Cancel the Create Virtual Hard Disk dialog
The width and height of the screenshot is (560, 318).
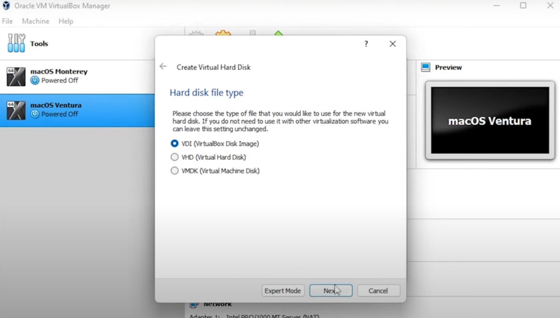point(378,291)
